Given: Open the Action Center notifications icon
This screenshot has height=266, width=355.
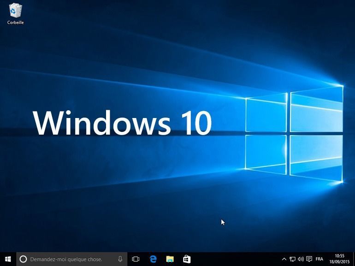Looking at the screenshot, I should coord(309,259).
